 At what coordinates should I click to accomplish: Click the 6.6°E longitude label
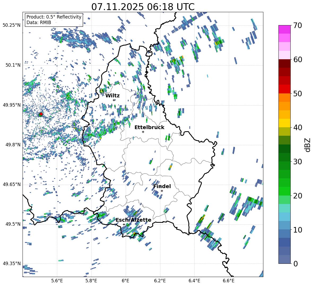[x=229, y=281]
